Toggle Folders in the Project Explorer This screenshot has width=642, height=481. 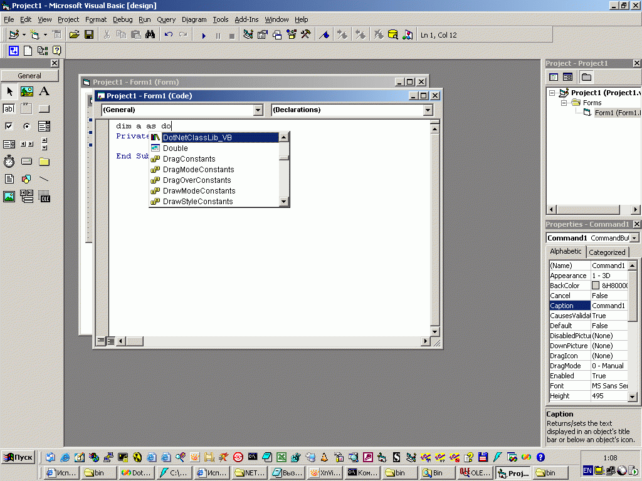tap(586, 77)
